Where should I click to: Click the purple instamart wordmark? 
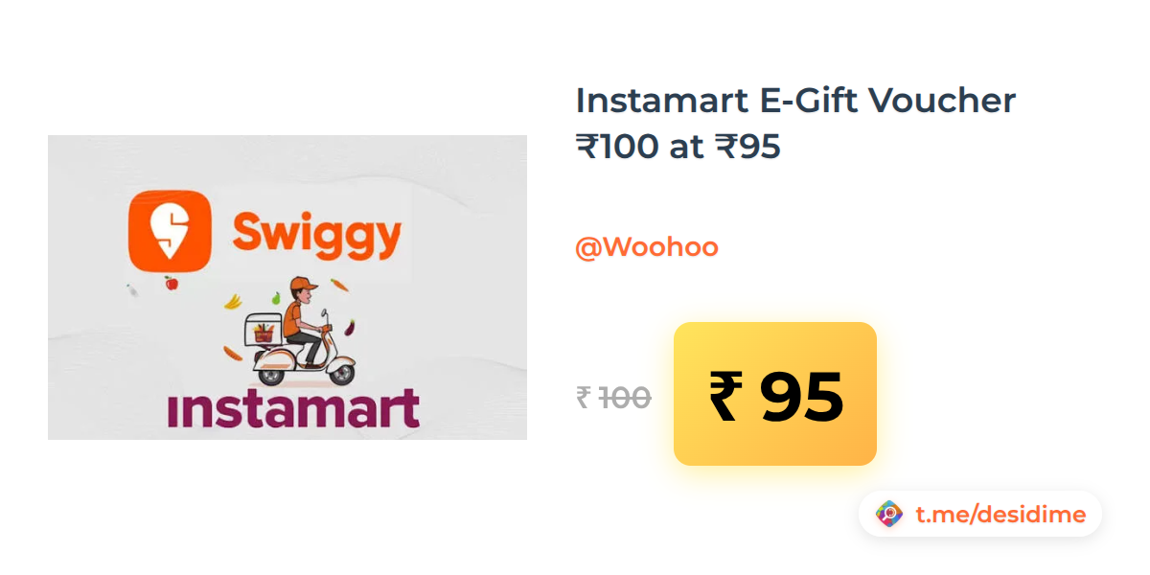click(293, 408)
